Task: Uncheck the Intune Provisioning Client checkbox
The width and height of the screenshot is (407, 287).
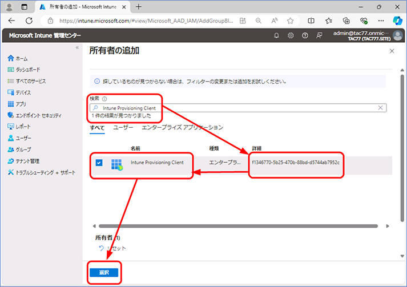Action: point(99,163)
